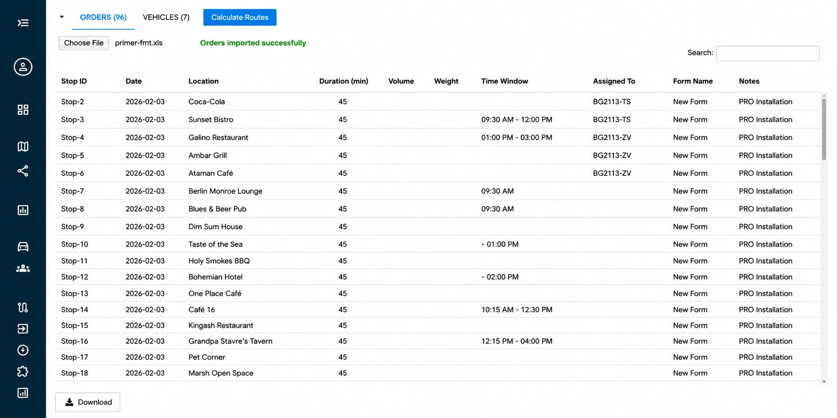Click the - 02:00 PM time window cell
The height and width of the screenshot is (418, 837).
pos(500,277)
